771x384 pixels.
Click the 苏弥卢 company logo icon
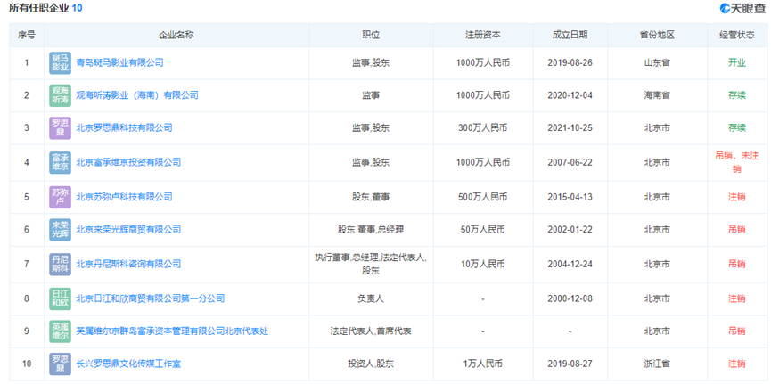click(60, 196)
